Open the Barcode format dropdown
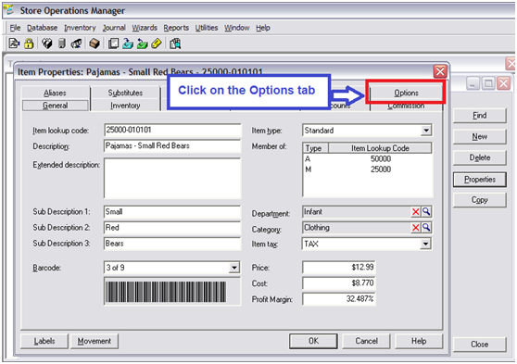 (234, 268)
